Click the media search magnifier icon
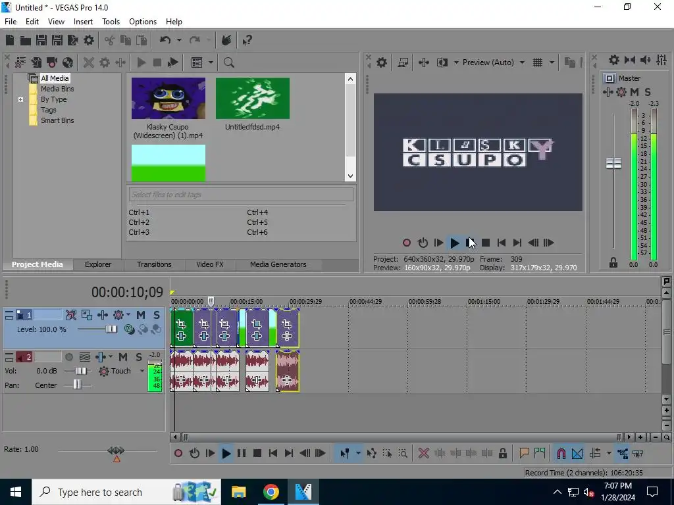Viewport: 674px width, 505px height. [x=228, y=62]
